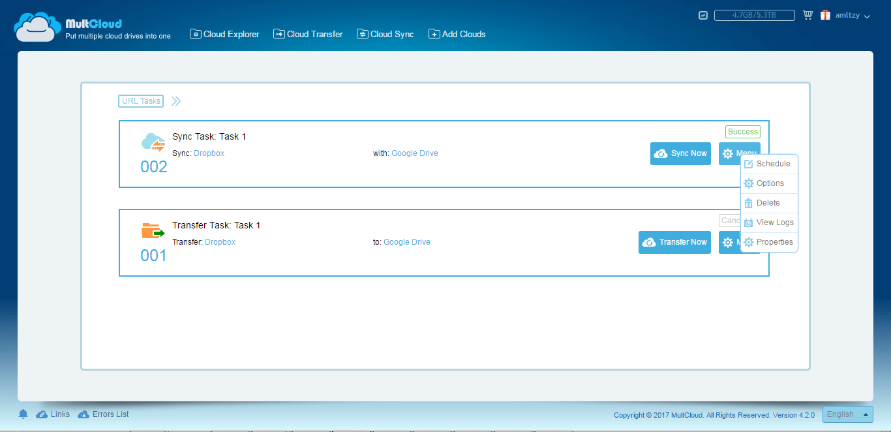This screenshot has width=891, height=432.
Task: Click the task number 001
Action: click(x=154, y=256)
